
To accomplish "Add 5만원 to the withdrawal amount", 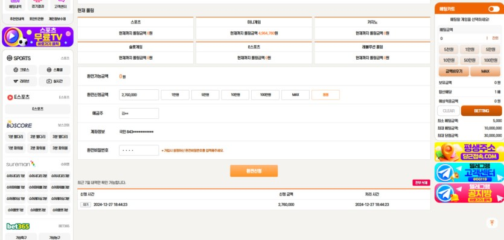I will (x=205, y=95).
